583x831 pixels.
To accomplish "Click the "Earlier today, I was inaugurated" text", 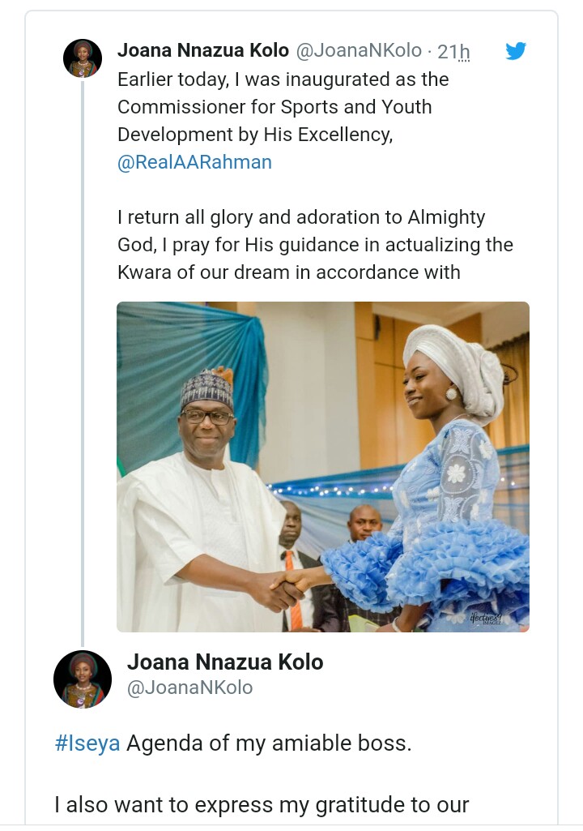I will point(283,79).
